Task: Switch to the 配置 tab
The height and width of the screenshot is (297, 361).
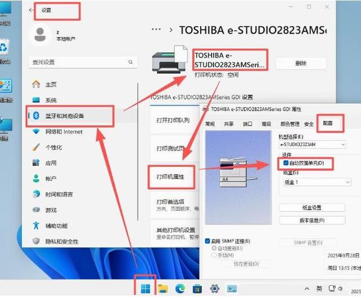Action: 328,123
